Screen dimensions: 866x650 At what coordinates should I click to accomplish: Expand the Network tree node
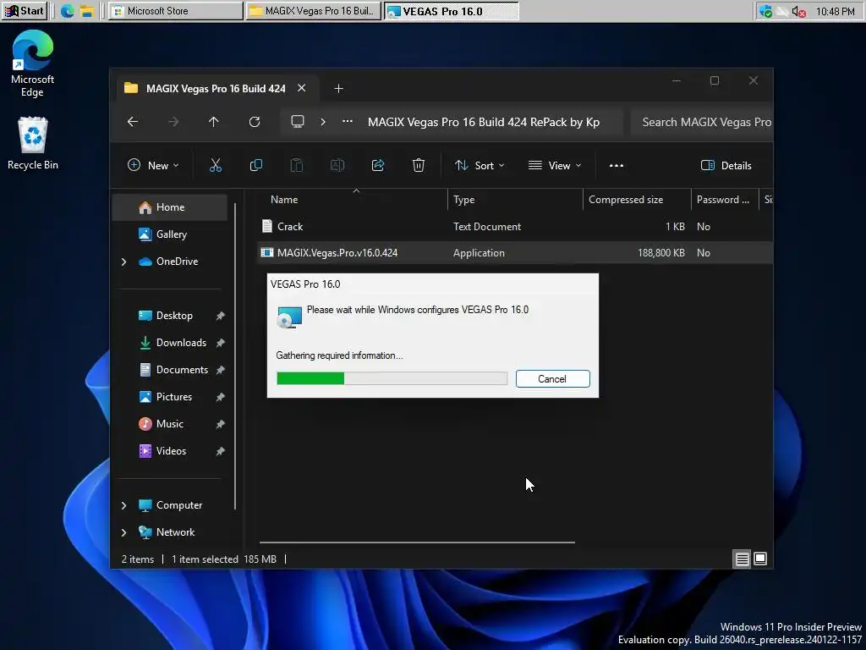point(123,532)
